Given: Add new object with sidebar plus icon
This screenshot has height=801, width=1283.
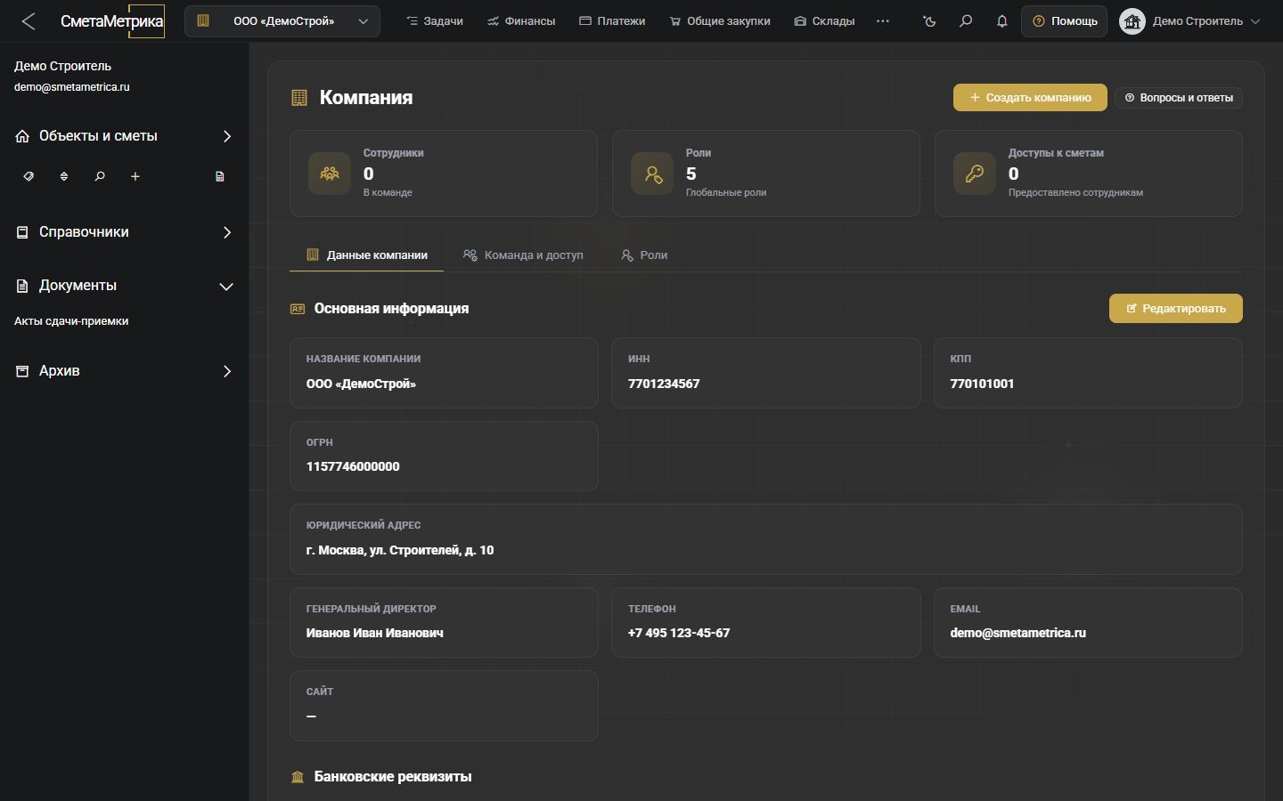Looking at the screenshot, I should coord(135,176).
